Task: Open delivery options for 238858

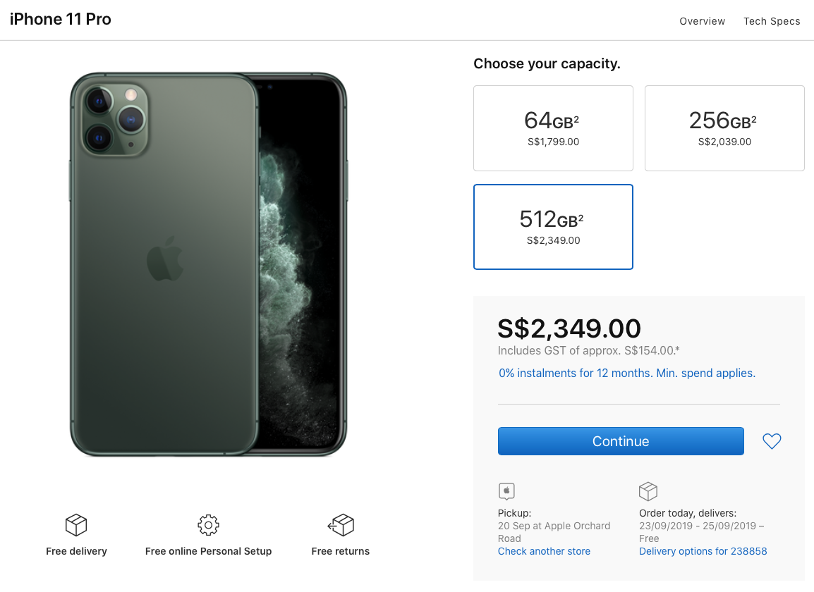Action: coord(703,551)
